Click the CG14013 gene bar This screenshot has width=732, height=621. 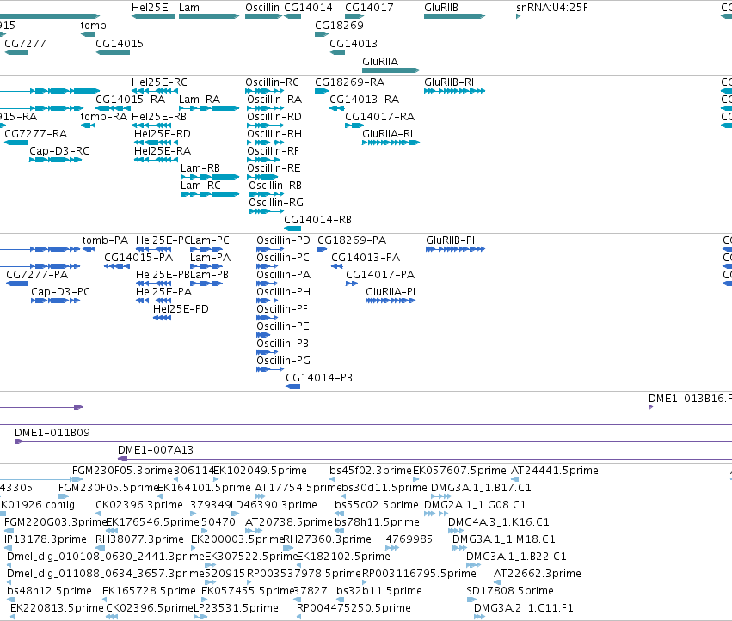coord(337,52)
